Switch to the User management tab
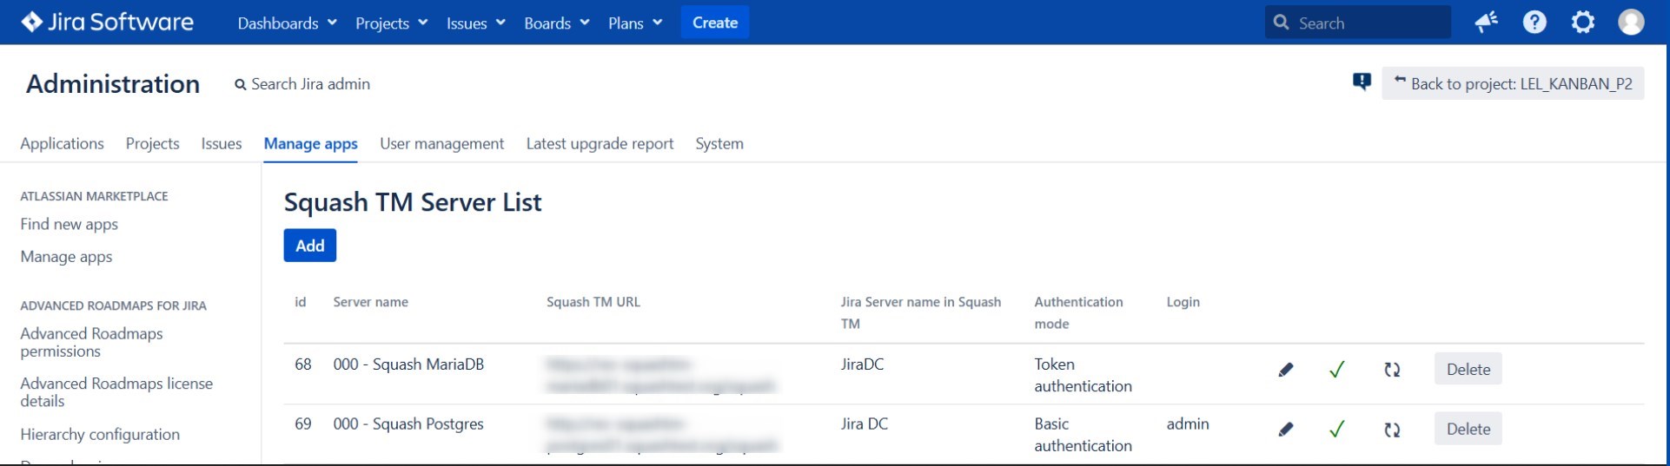Image resolution: width=1670 pixels, height=466 pixels. point(441,144)
